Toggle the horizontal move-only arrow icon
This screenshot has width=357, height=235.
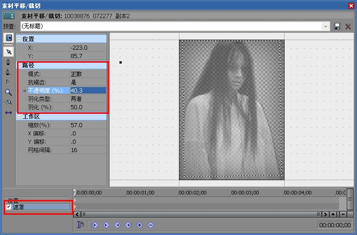(x=8, y=112)
